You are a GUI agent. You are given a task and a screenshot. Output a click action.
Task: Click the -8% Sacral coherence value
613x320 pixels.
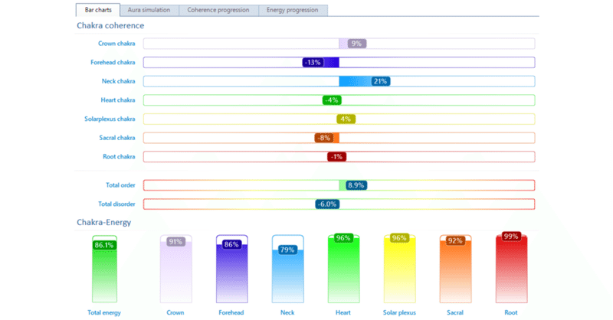pos(324,138)
